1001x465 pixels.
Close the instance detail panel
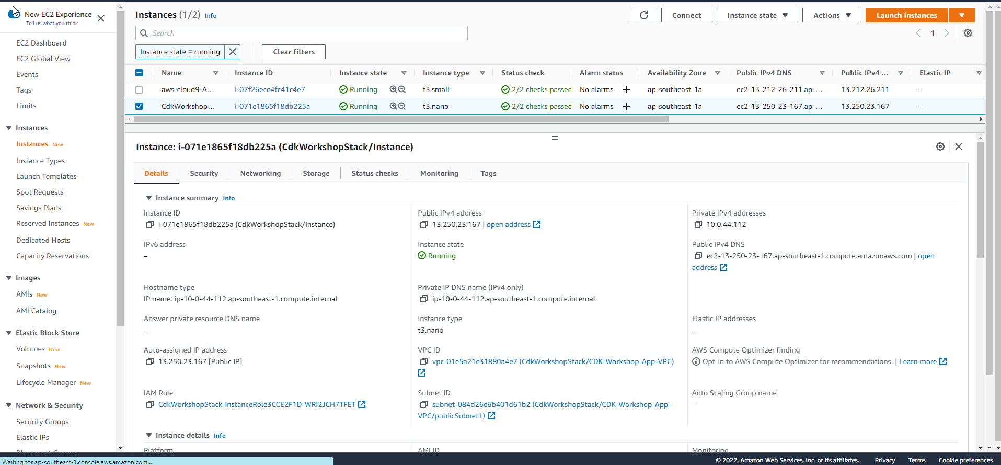point(959,146)
